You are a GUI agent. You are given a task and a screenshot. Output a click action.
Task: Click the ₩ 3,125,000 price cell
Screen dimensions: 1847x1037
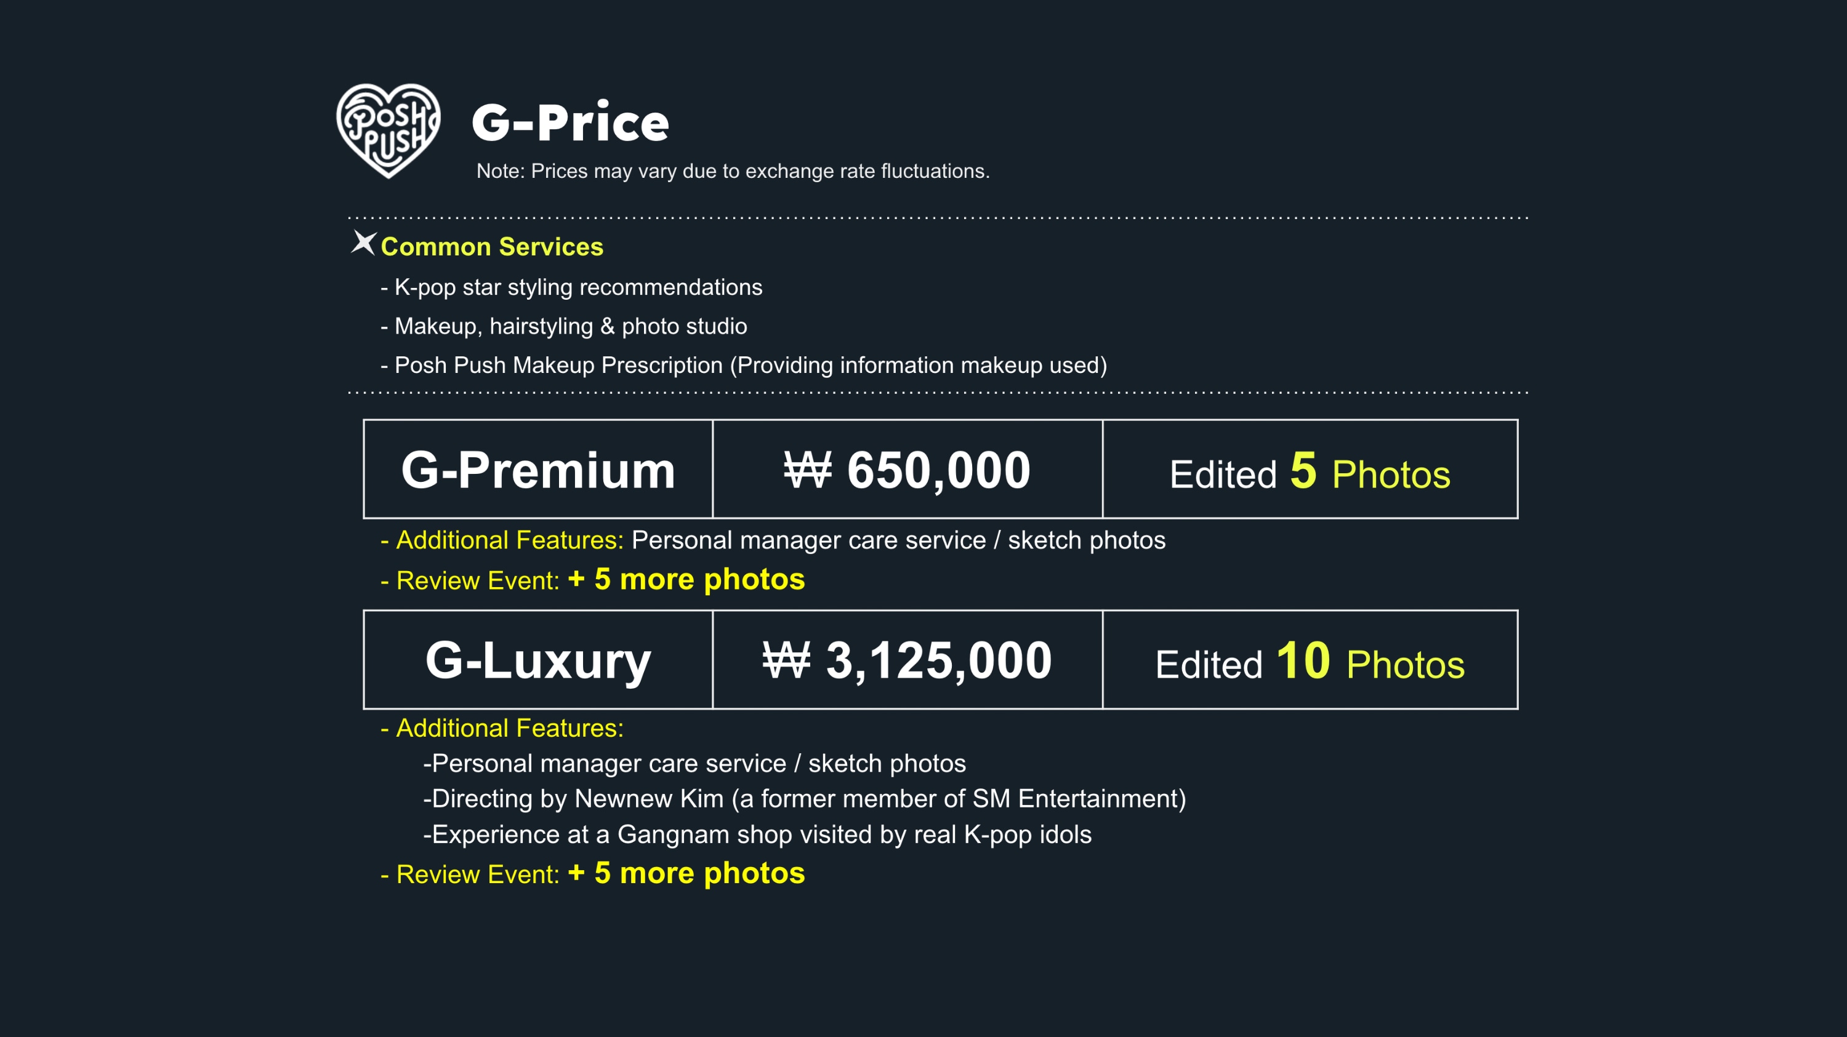(x=907, y=660)
